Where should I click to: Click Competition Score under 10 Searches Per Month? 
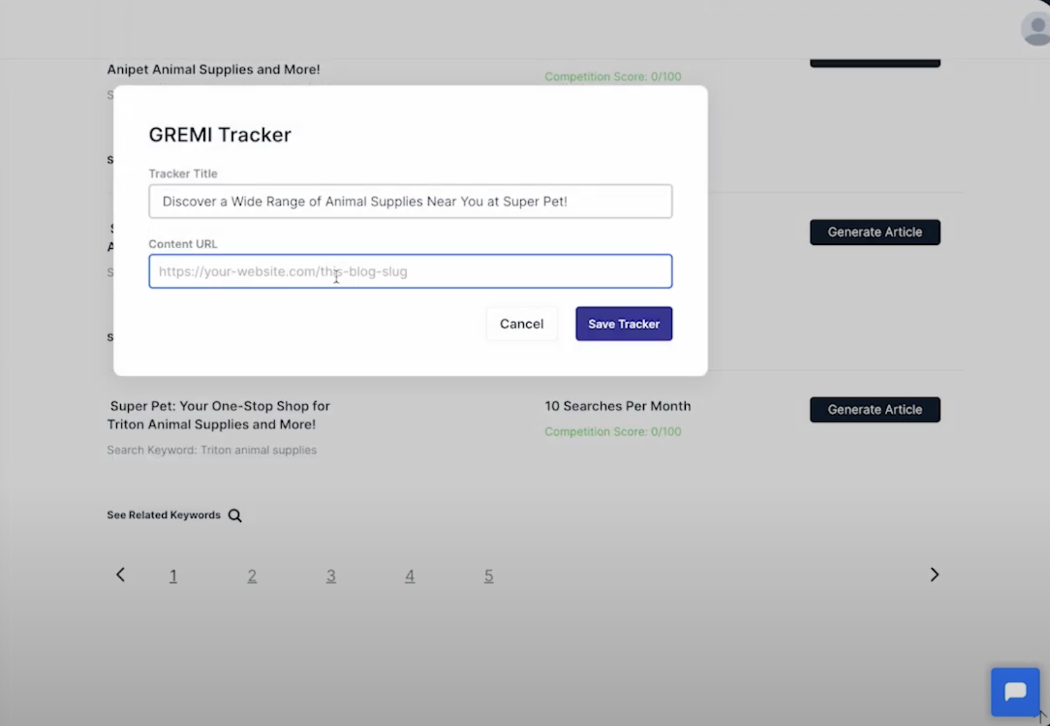613,432
